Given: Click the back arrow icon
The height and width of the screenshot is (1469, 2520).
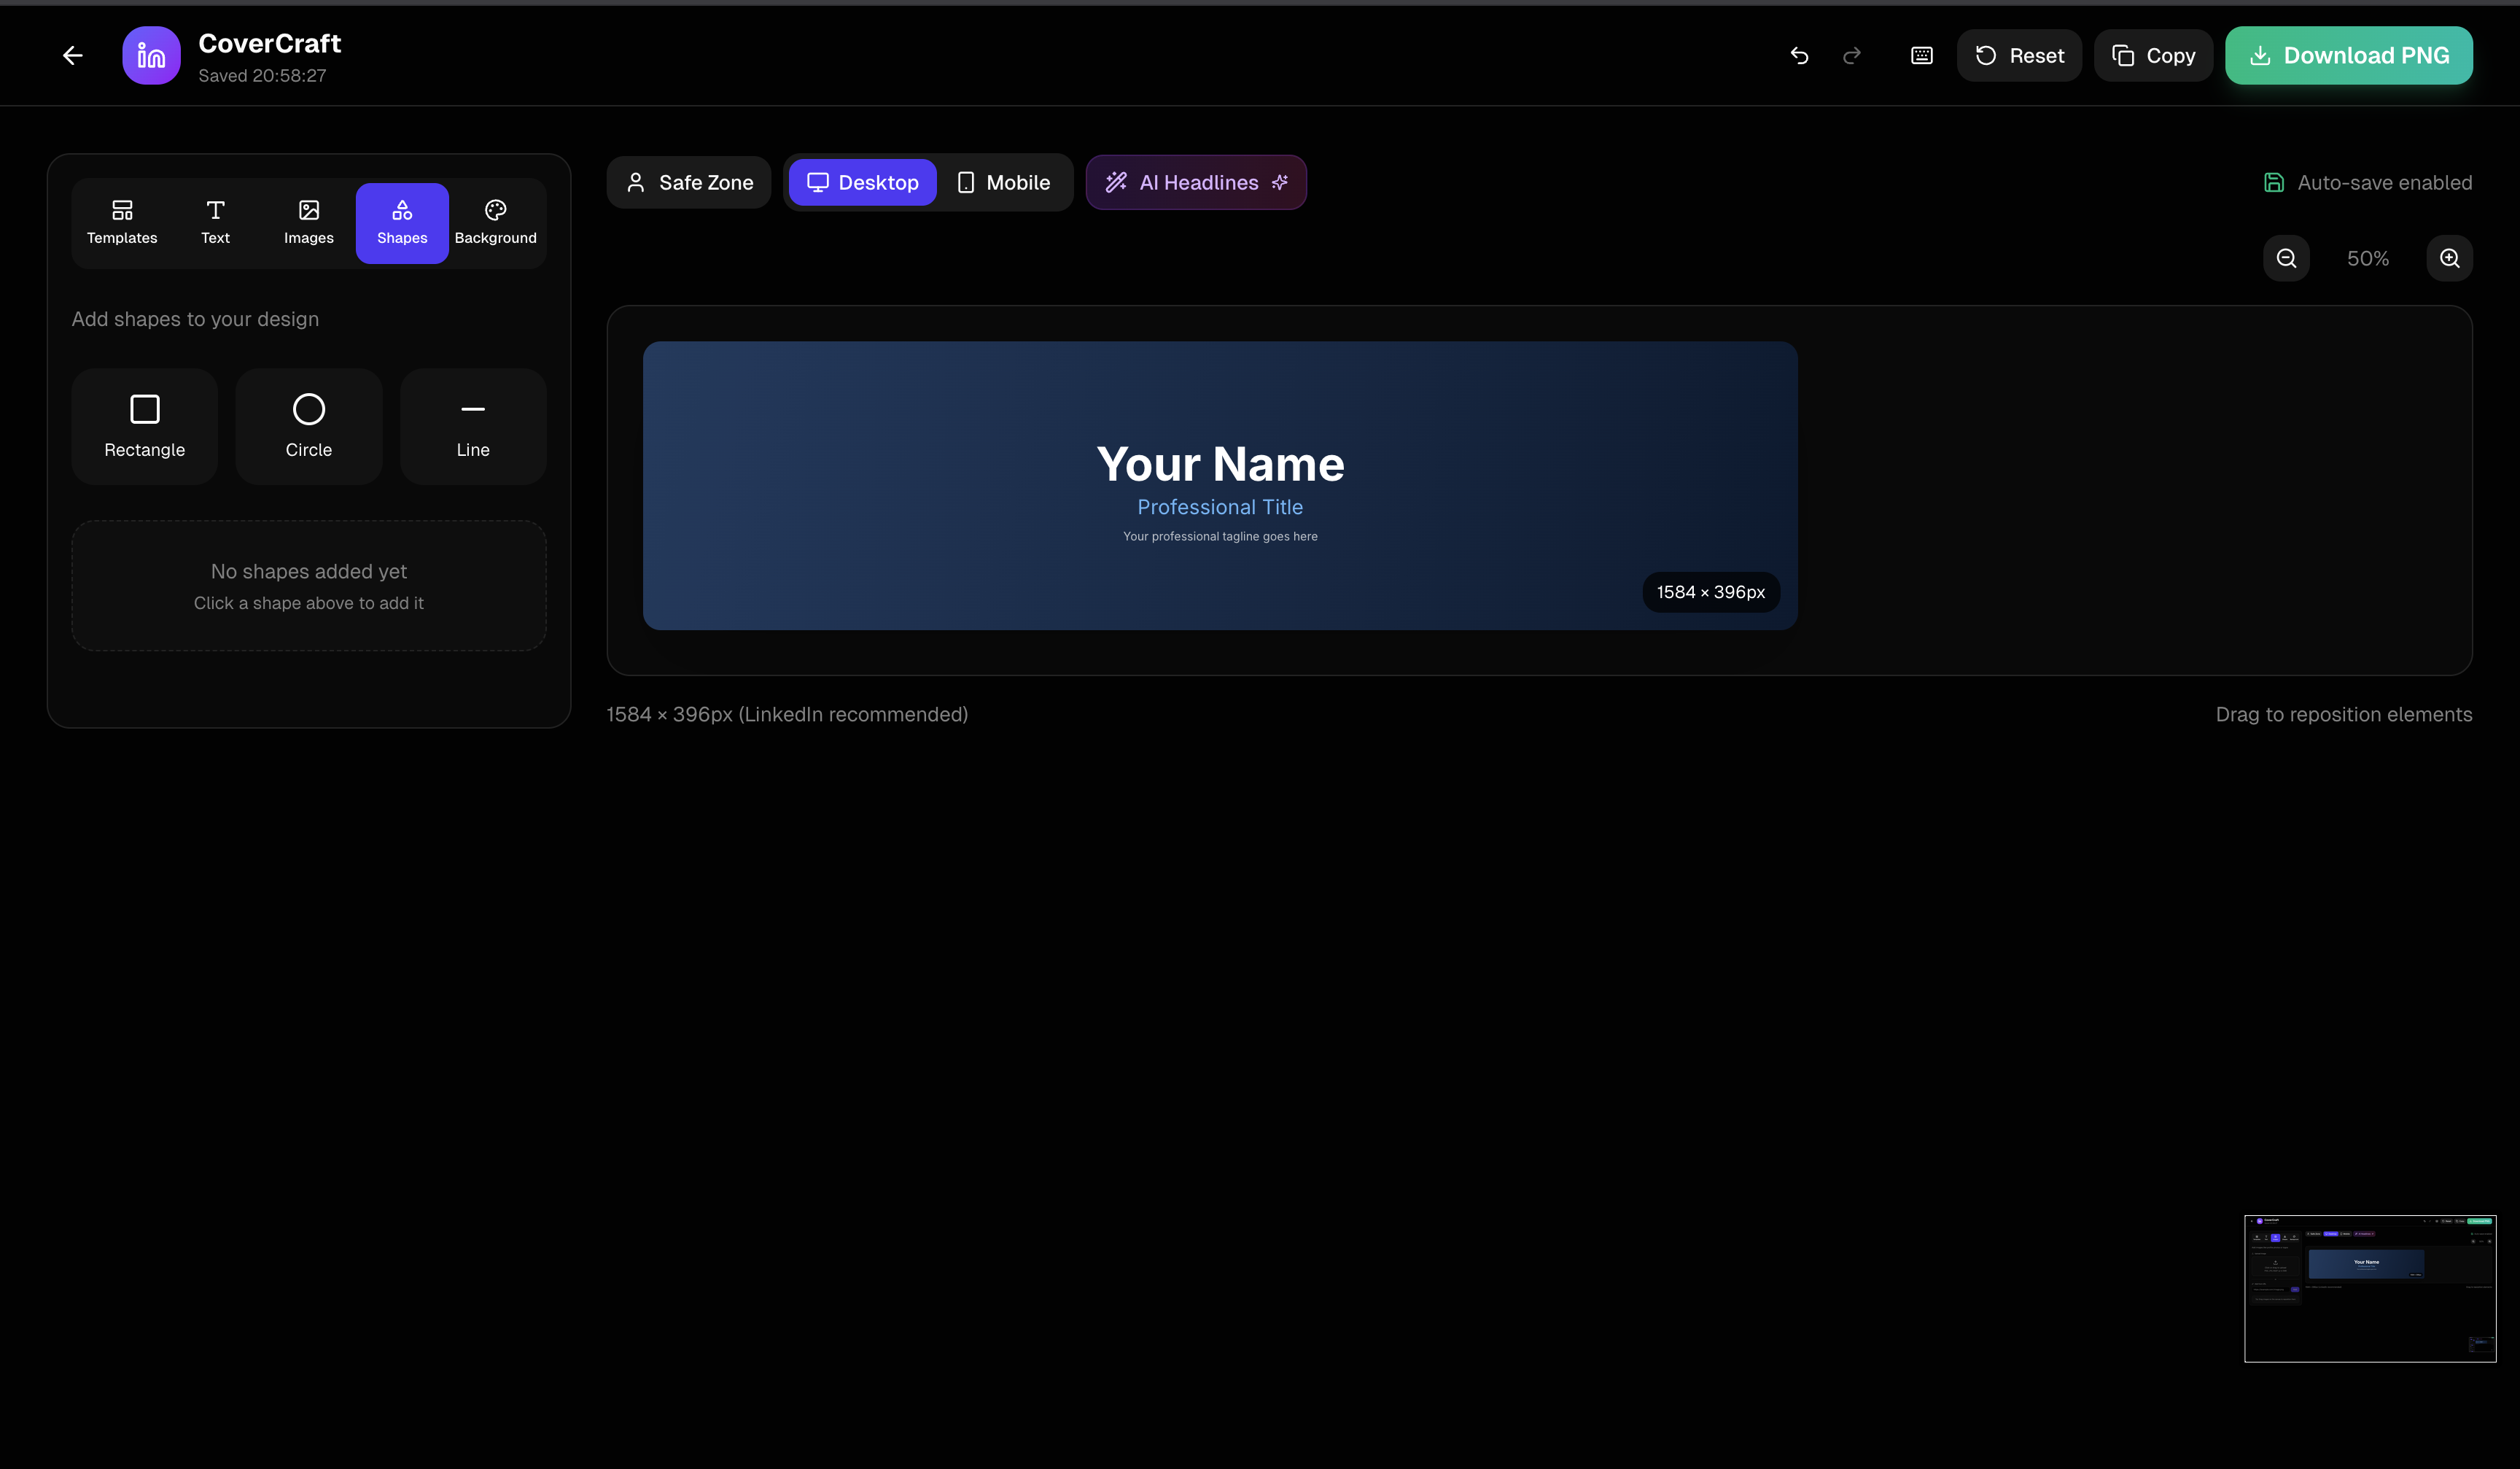Looking at the screenshot, I should point(73,56).
